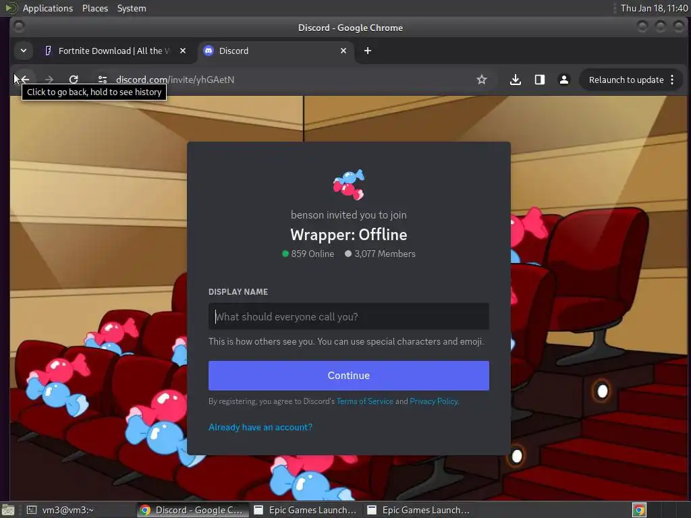Go back using the browser back arrow
Viewport: 691px width, 518px height.
25,80
